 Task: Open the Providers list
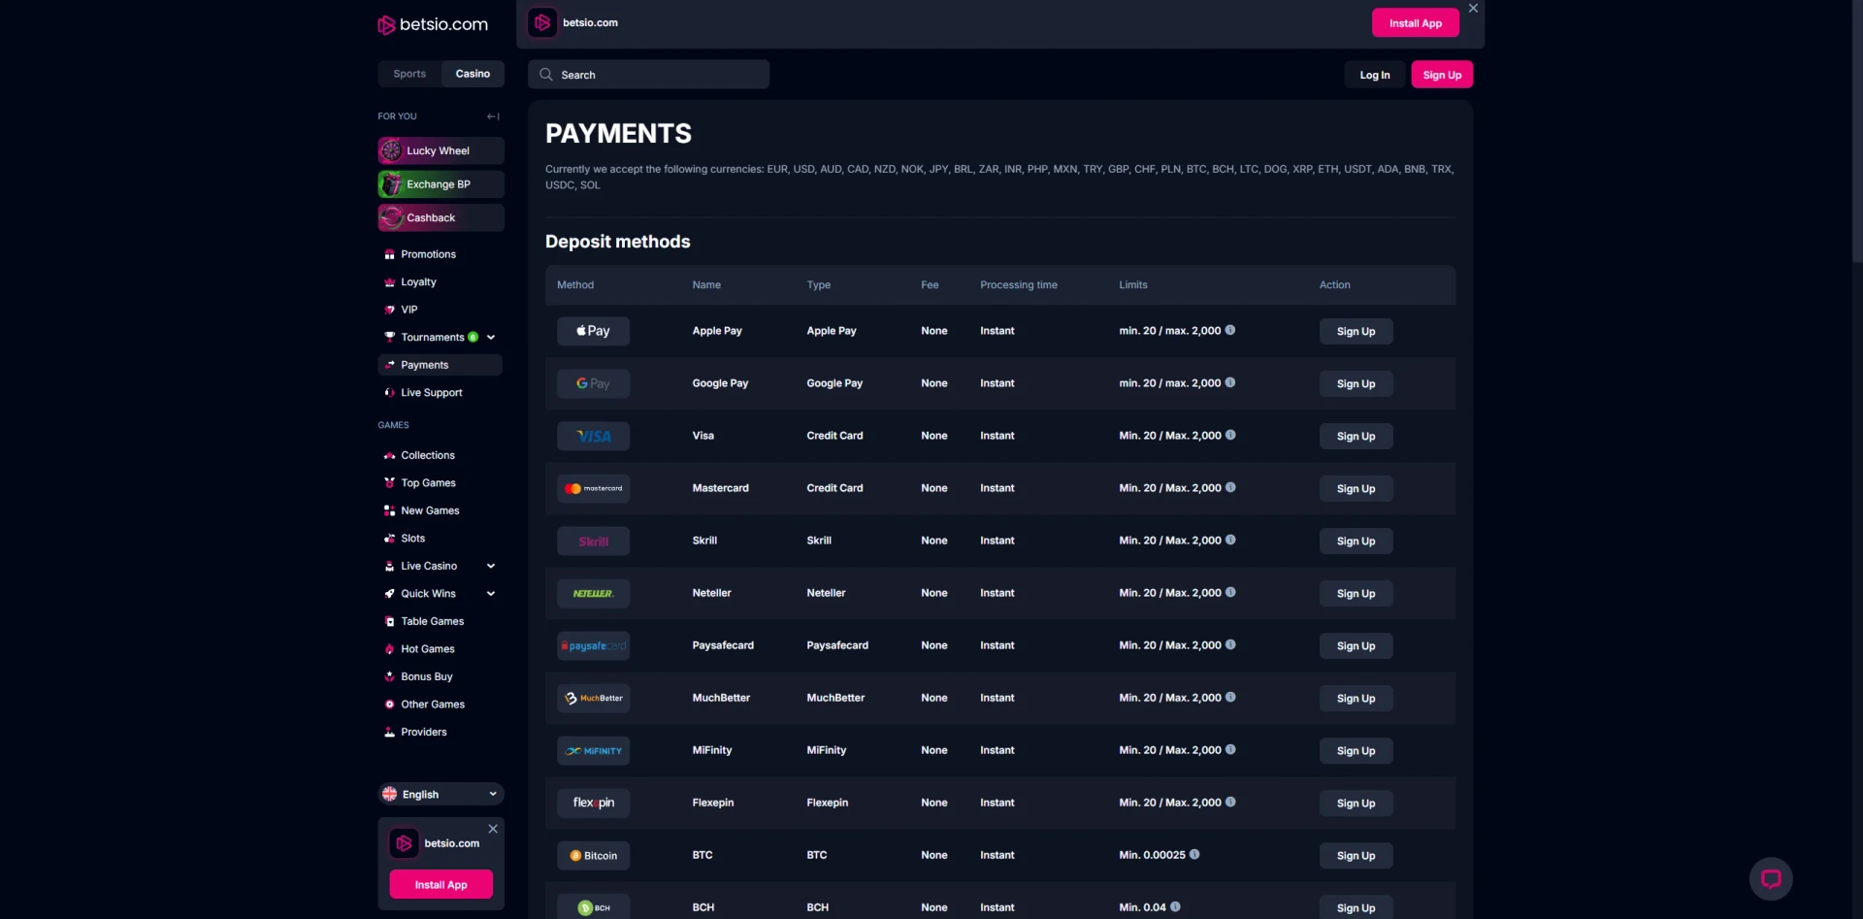(423, 733)
